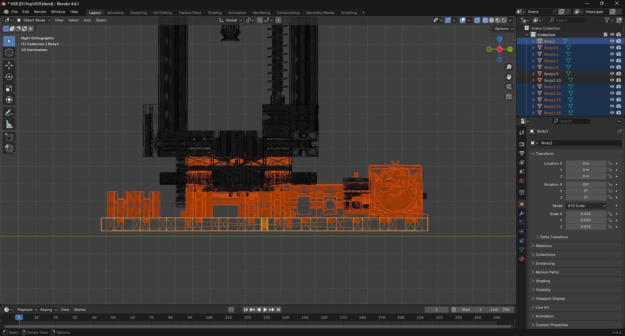Toggle camera view in viewport
Viewport: 625px width, 336px height.
509,87
